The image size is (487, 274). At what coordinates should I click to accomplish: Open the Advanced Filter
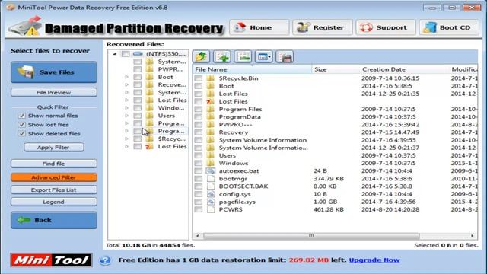click(54, 177)
